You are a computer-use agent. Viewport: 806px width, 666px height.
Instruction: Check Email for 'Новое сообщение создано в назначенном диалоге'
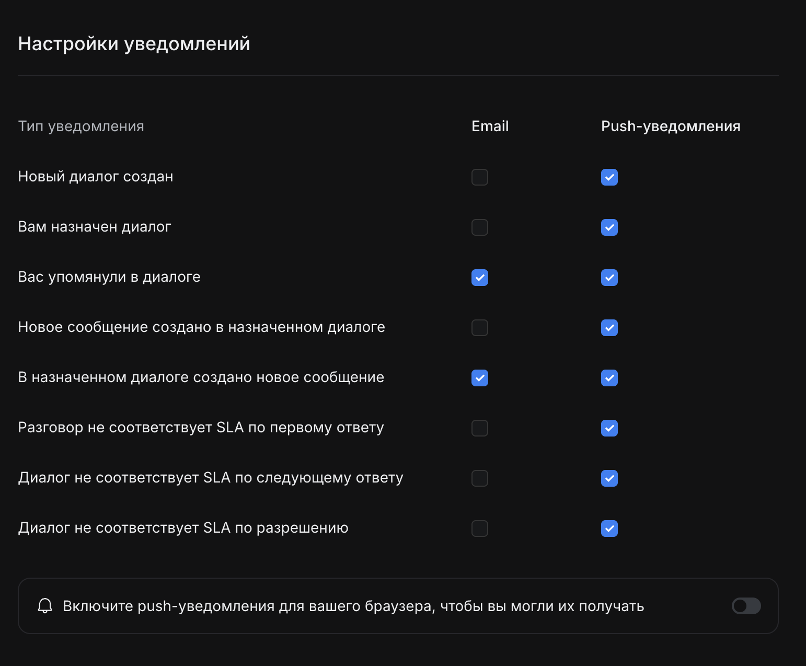click(479, 328)
